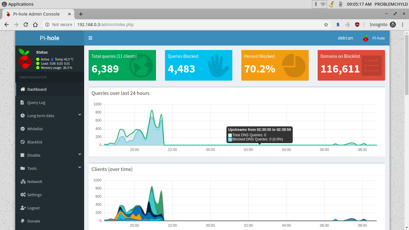Click the Not secure site info icon

click(47, 25)
